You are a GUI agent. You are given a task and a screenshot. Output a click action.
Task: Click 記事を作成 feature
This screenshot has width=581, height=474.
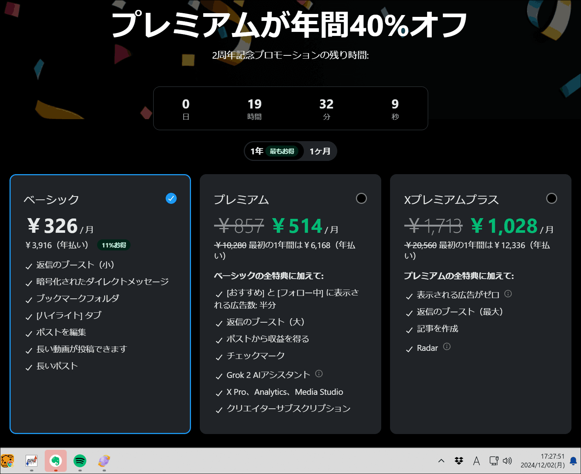point(437,328)
